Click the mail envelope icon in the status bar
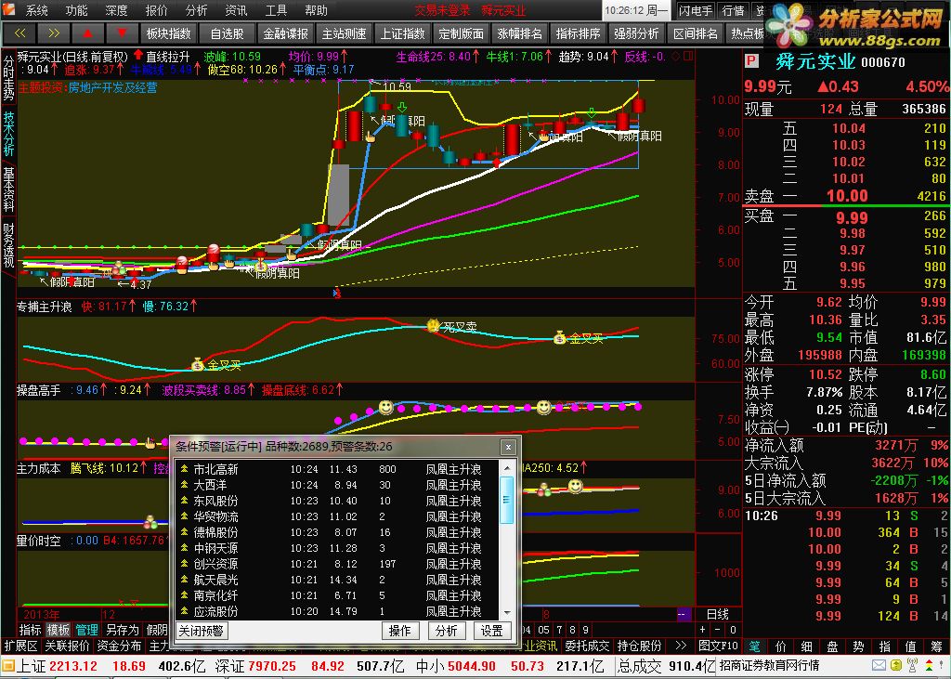951x679 pixels. pos(879,666)
